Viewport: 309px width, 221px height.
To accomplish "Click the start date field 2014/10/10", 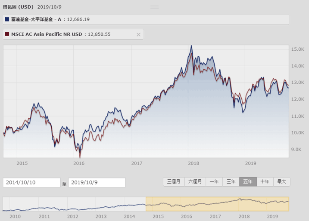I will pyautogui.click(x=31, y=182).
